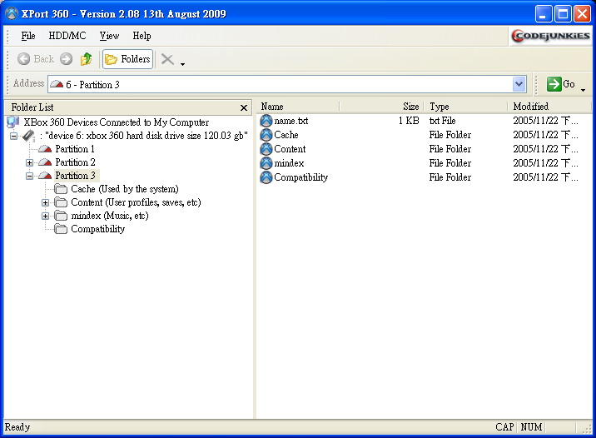Click the Xbox icon beside name.txt
The image size is (596, 438).
click(266, 121)
